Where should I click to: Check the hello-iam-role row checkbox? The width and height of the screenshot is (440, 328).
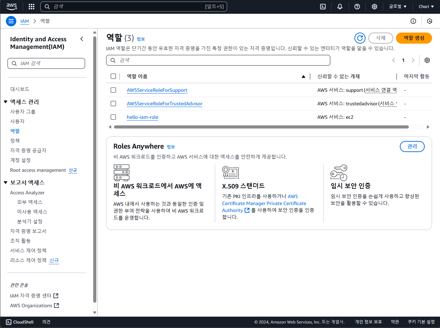pos(113,117)
